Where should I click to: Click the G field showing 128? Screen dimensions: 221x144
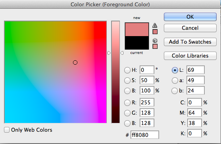(147, 113)
